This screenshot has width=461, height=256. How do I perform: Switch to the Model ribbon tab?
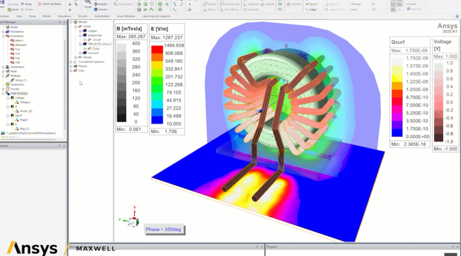[x=46, y=16]
